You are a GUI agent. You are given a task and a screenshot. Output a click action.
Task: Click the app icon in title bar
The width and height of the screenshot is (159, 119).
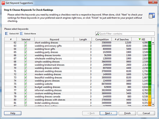pos(3,3)
